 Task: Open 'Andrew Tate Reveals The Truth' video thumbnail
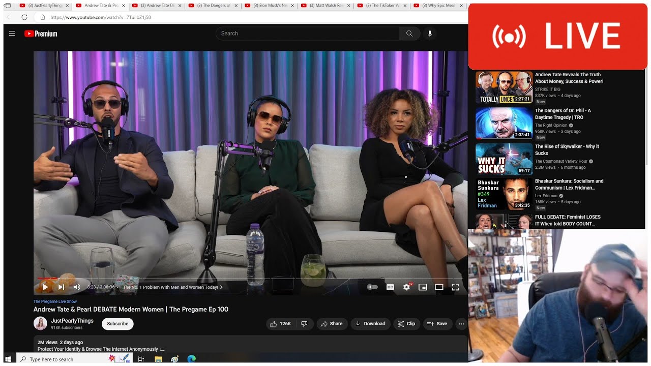pyautogui.click(x=504, y=87)
